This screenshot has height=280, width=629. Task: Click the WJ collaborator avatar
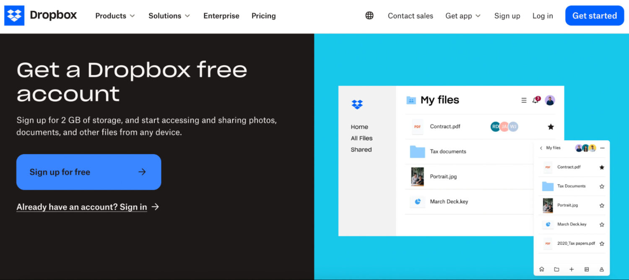(513, 126)
